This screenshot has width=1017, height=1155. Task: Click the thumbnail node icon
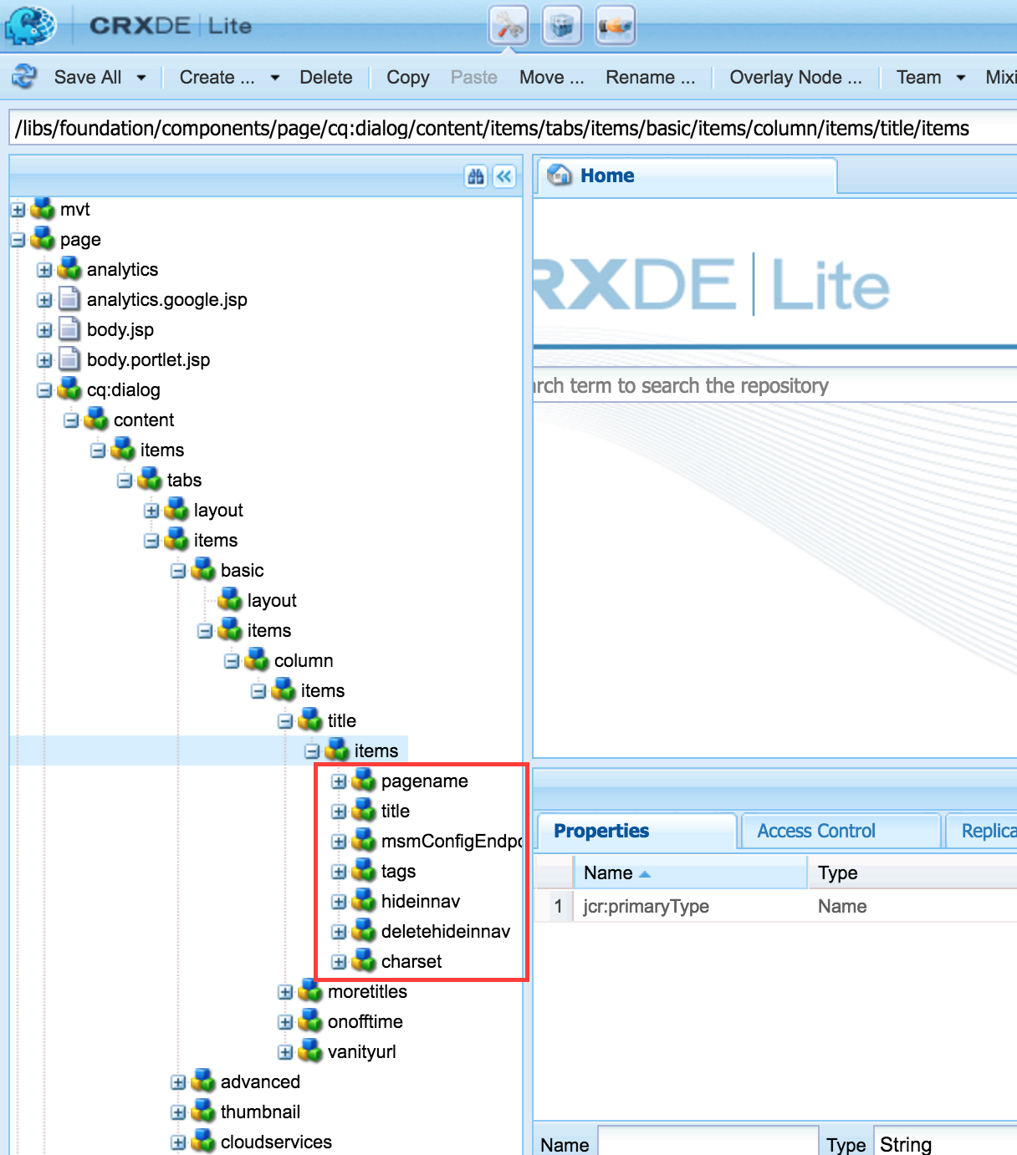point(203,1112)
